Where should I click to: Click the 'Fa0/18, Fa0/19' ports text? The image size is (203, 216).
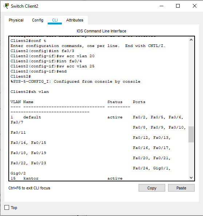coord(28,153)
